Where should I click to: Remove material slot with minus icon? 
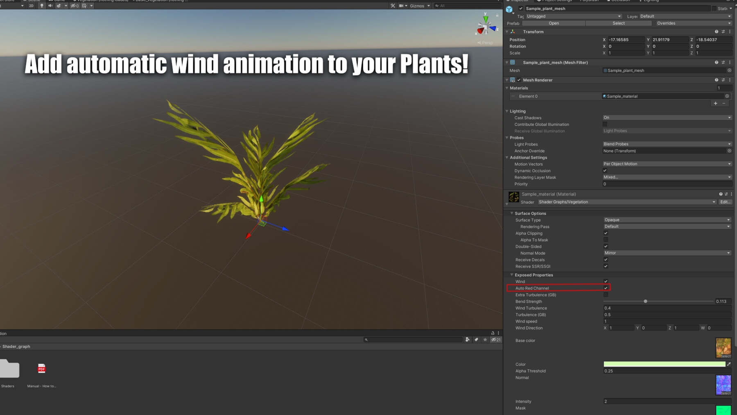coord(724,104)
